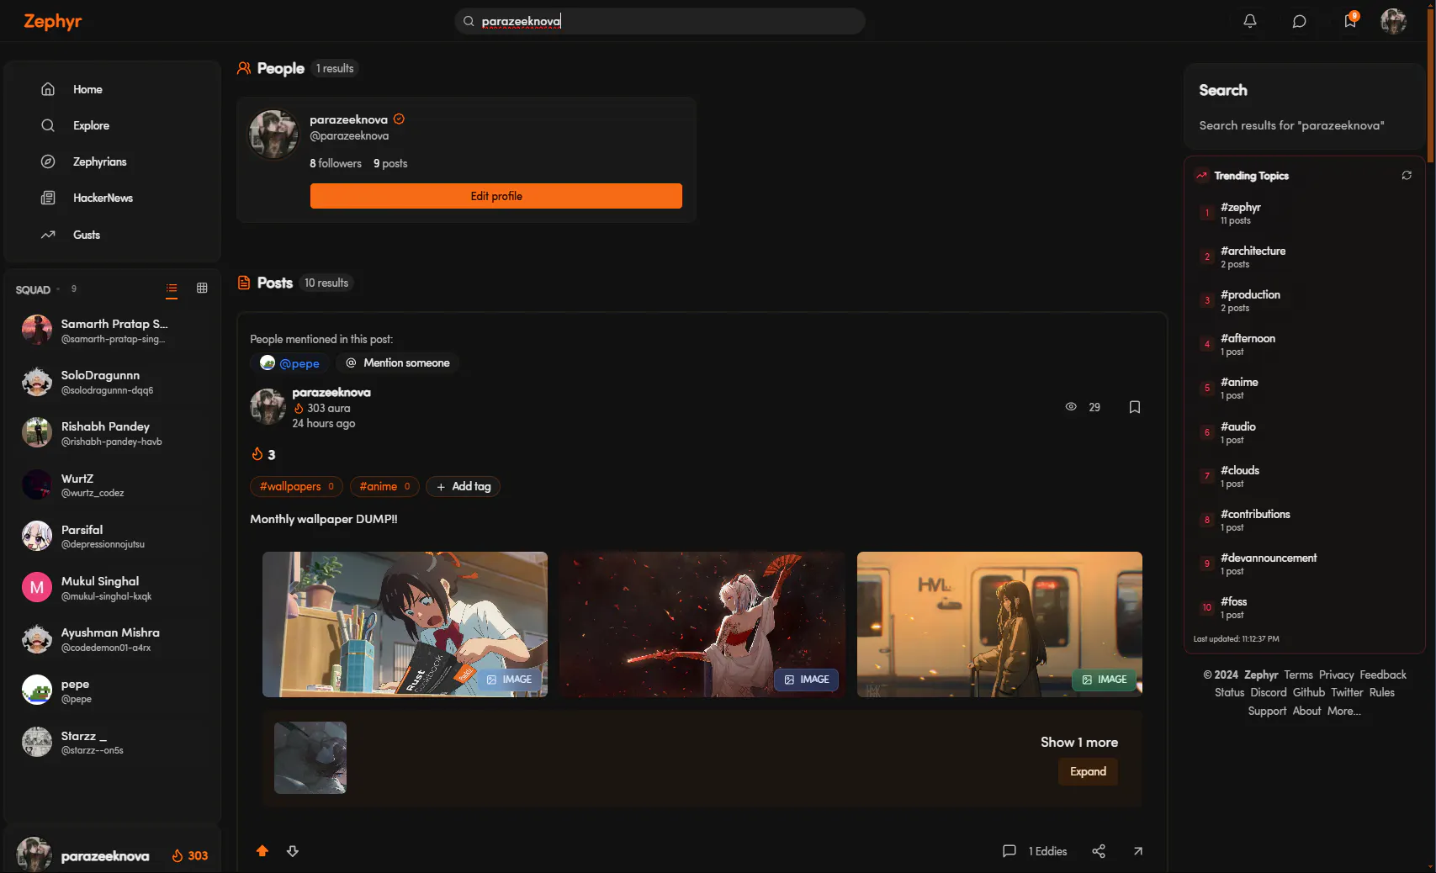Viewport: 1436px width, 873px height.
Task: Click the Add tag button
Action: pyautogui.click(x=464, y=486)
